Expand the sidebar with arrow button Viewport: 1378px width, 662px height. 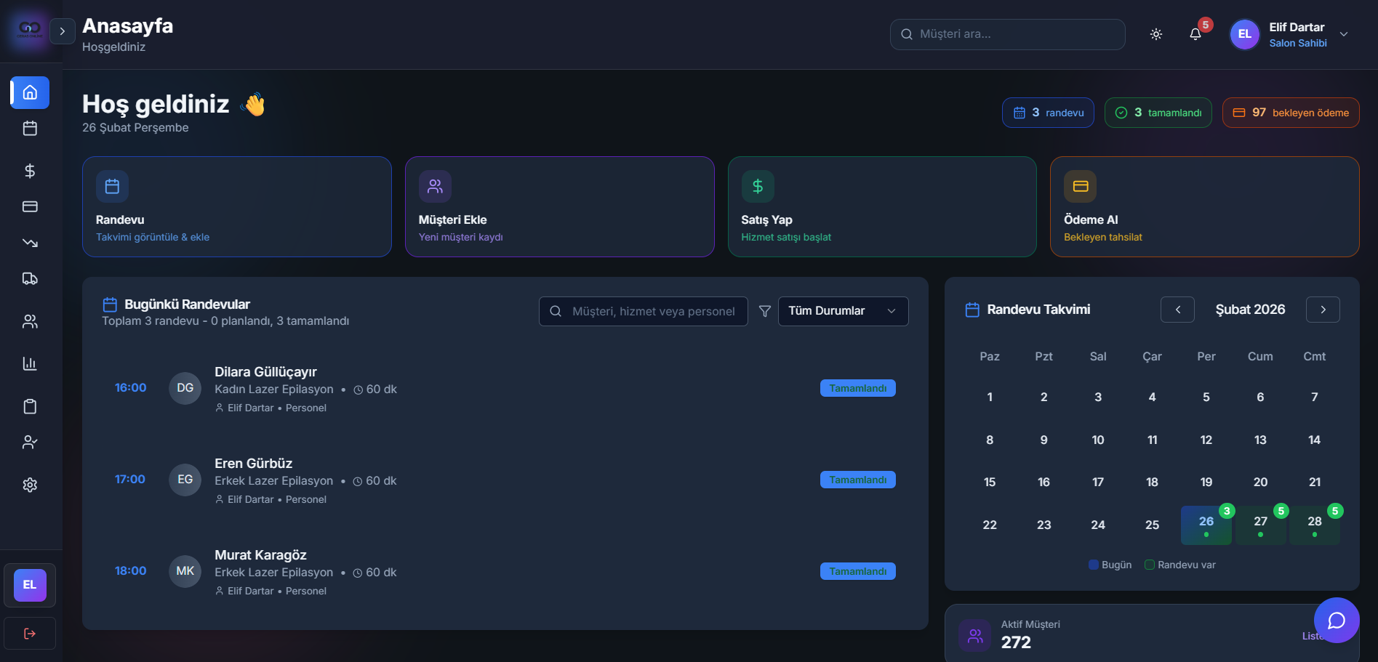tap(63, 31)
